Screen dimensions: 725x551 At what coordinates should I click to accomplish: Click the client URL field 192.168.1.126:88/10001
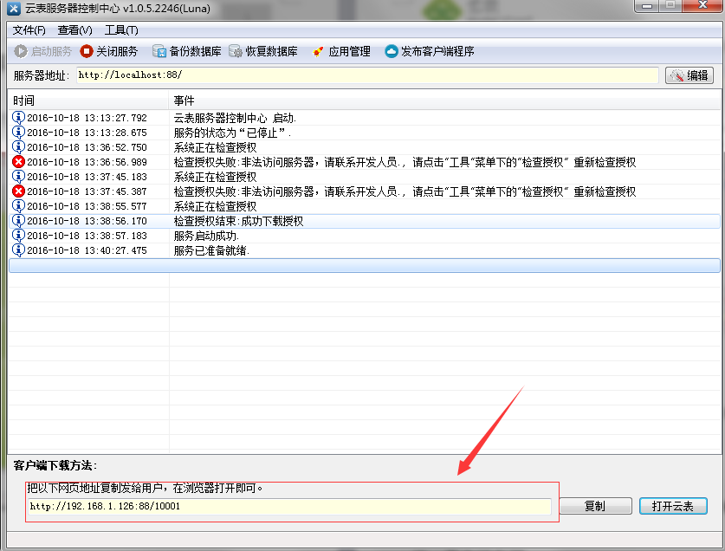(289, 506)
